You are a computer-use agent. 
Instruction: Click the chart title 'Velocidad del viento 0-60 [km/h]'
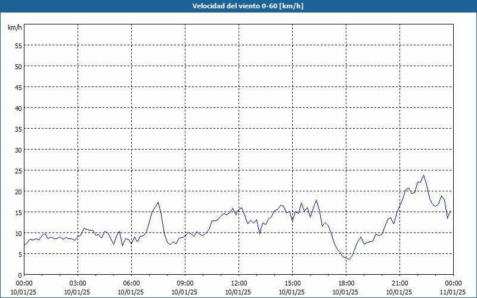tap(247, 6)
